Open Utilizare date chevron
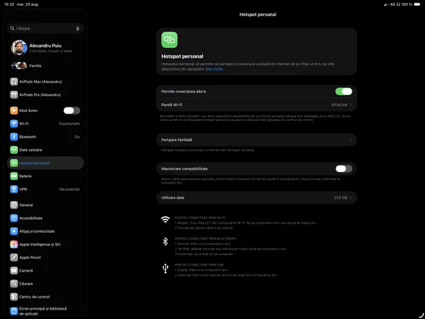 [x=351, y=197]
